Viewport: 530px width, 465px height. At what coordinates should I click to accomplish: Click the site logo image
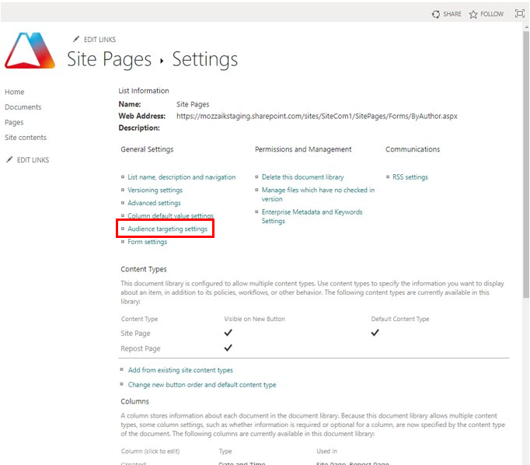point(30,51)
